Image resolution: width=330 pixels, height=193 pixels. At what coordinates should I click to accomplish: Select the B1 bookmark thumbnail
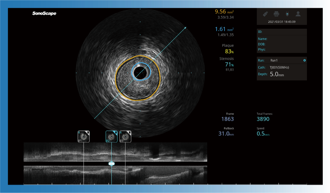point(83,136)
